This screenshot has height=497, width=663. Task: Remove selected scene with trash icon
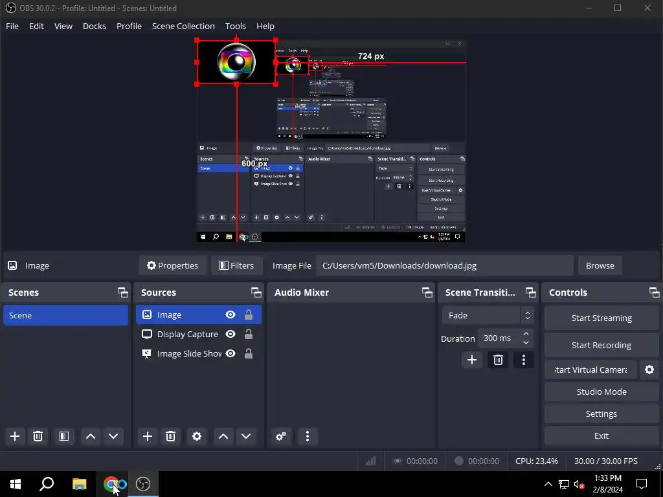click(38, 436)
